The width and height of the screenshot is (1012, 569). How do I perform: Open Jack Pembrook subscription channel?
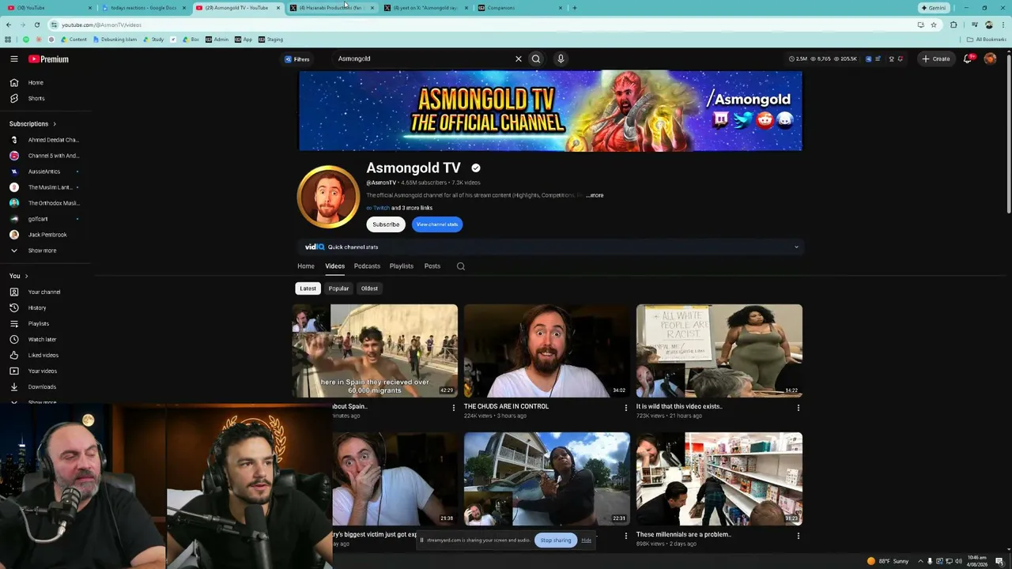[x=47, y=235]
